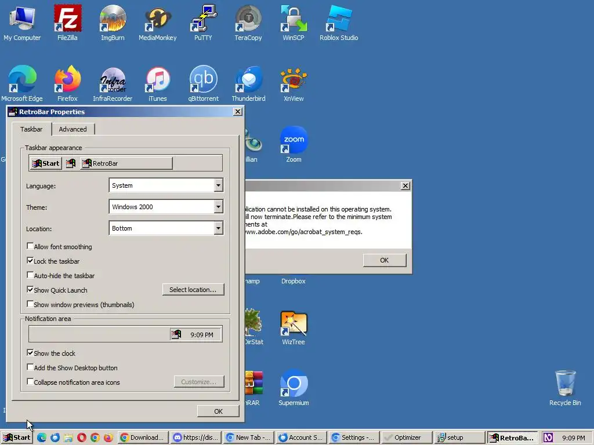Image resolution: width=594 pixels, height=445 pixels.
Task: Open the ImgBurn desktop icon
Action: tap(113, 22)
